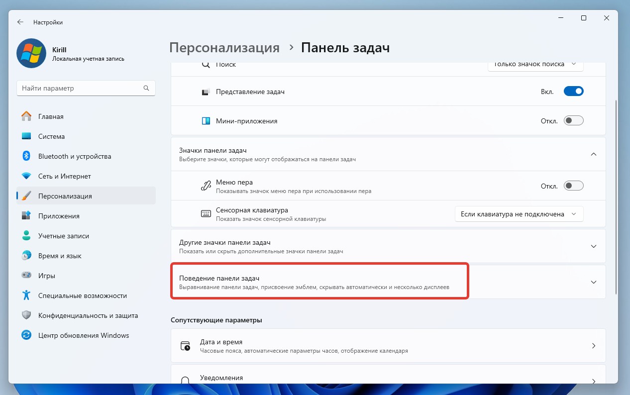Click the person icon for Учетные записи
The image size is (630, 395).
[27, 236]
